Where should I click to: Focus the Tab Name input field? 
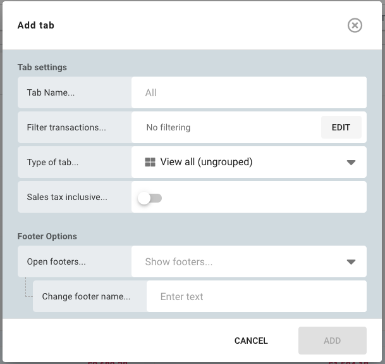tap(248, 93)
